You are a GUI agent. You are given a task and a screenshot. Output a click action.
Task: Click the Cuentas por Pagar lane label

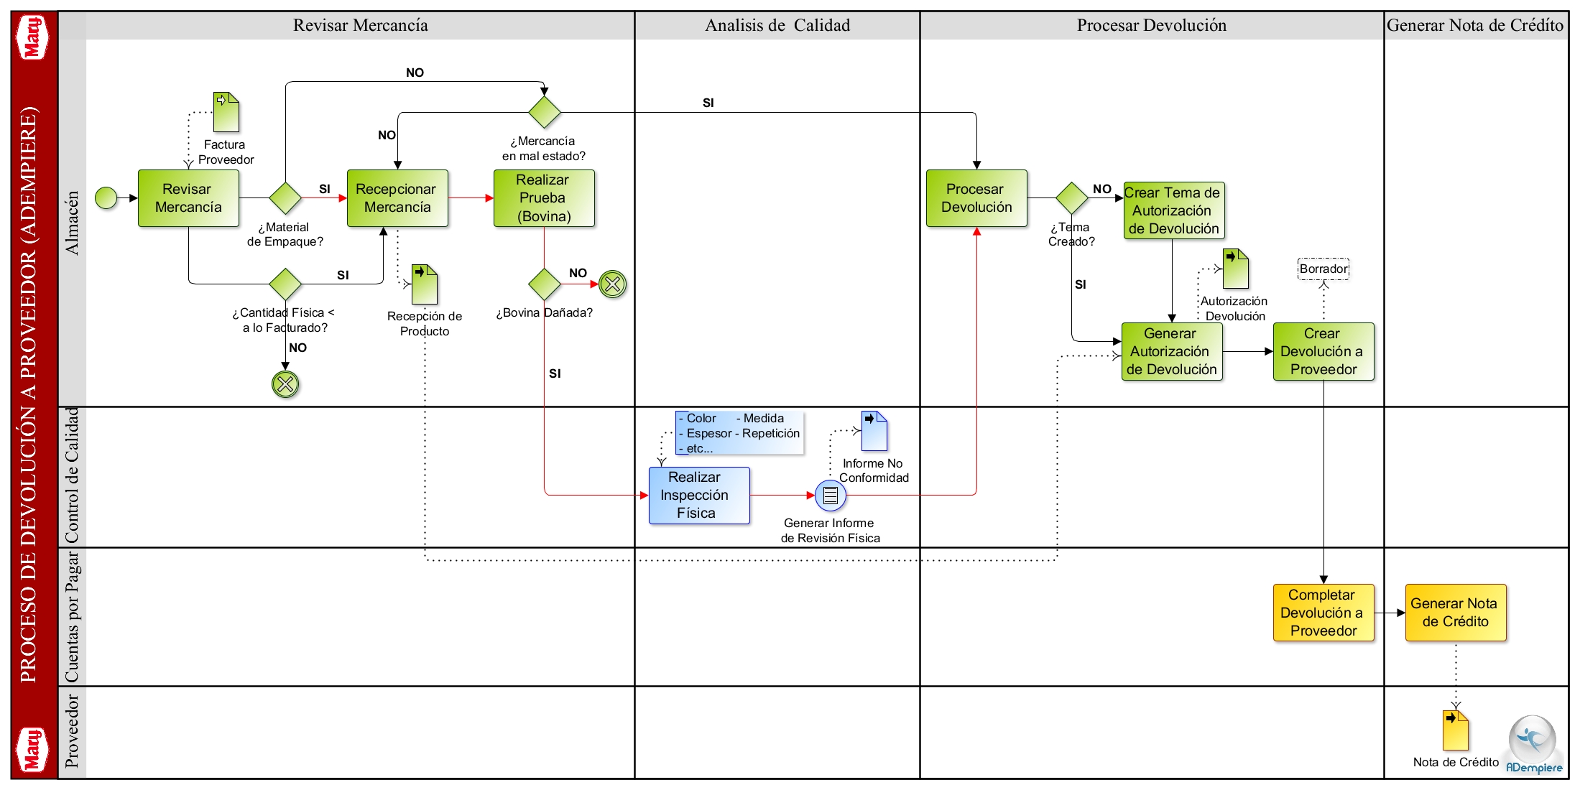[72, 616]
